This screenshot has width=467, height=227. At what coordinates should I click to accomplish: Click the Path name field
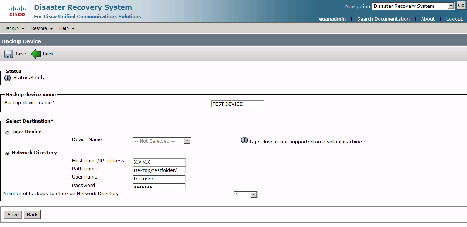click(x=159, y=170)
